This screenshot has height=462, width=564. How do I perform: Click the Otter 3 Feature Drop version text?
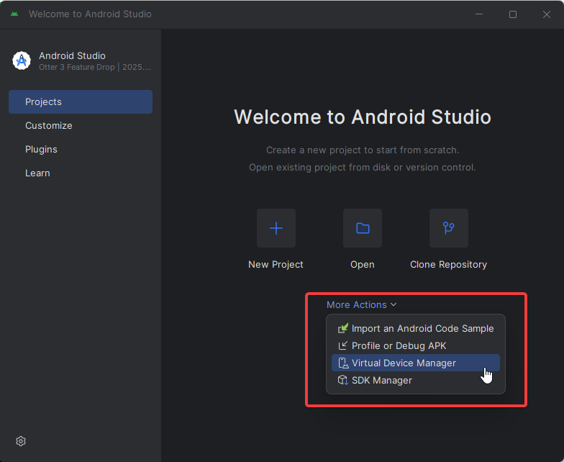[95, 68]
